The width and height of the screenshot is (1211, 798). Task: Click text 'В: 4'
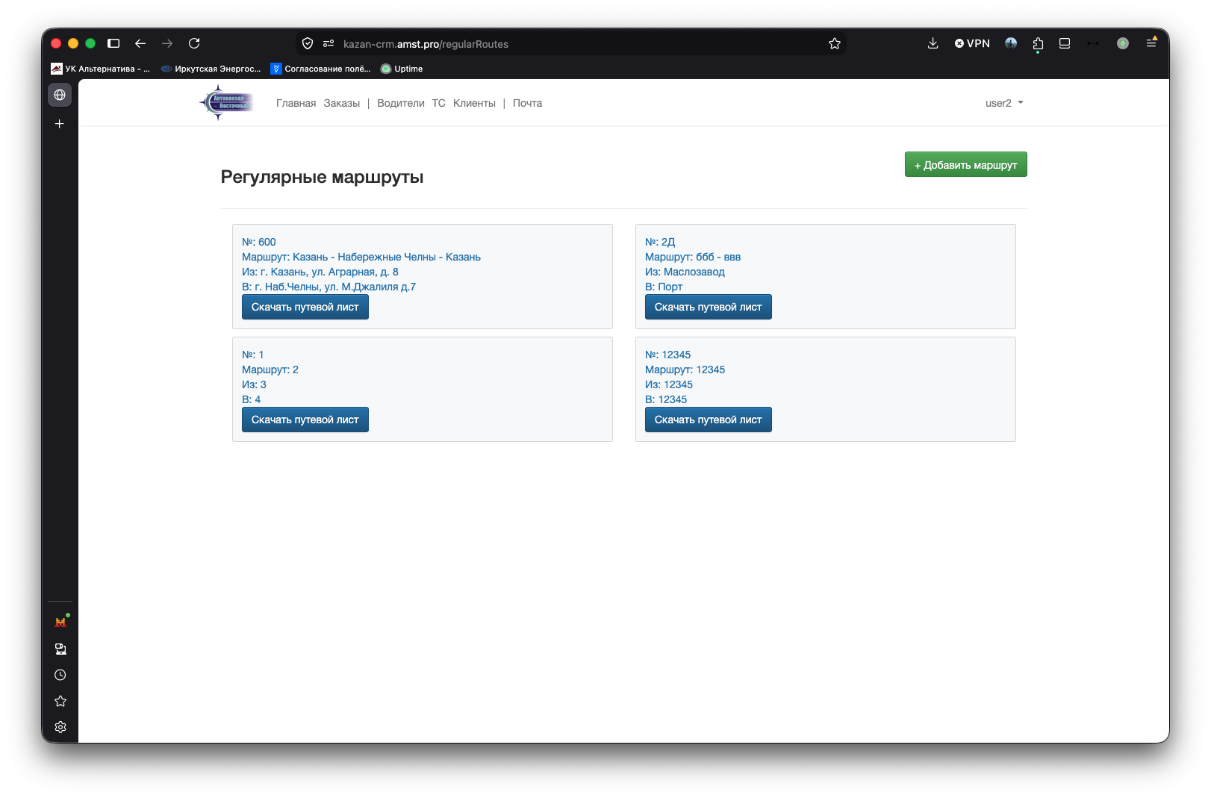[251, 399]
